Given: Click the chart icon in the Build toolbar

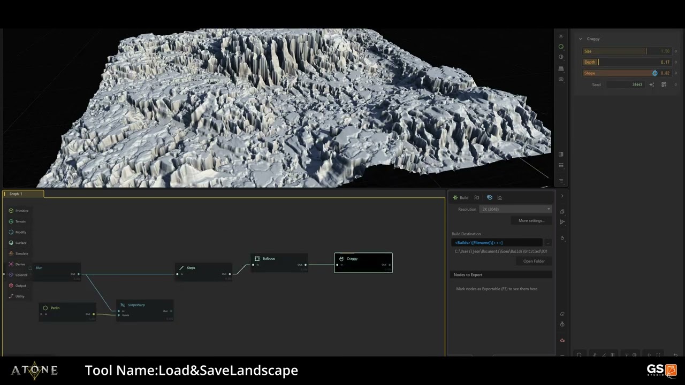Looking at the screenshot, I should pyautogui.click(x=500, y=198).
